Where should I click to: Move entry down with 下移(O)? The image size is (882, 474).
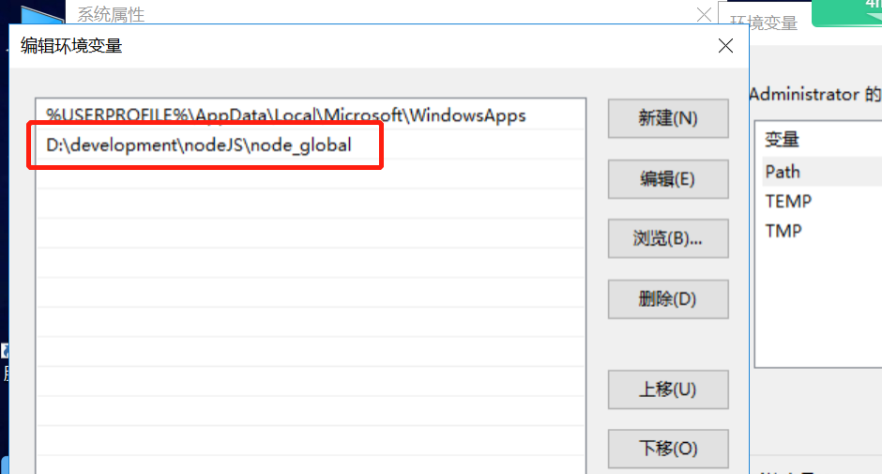coord(668,449)
